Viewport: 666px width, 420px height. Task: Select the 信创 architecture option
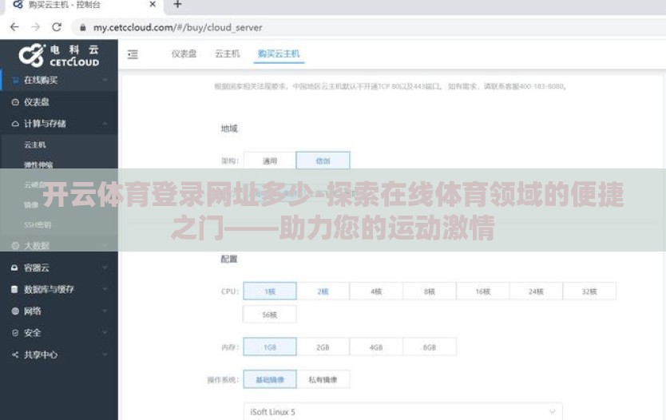[323, 160]
